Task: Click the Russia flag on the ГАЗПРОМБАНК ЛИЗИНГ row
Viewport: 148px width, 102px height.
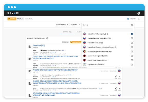Action: pos(119,71)
